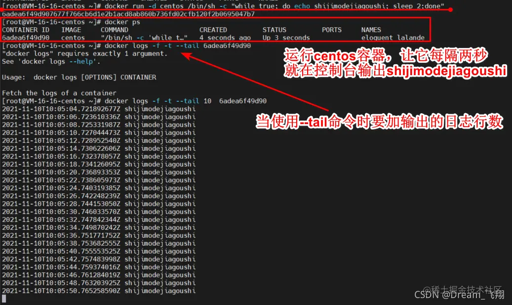Screen dimensions: 512x305
Task: Click the IMAGE column header
Action: [71, 30]
